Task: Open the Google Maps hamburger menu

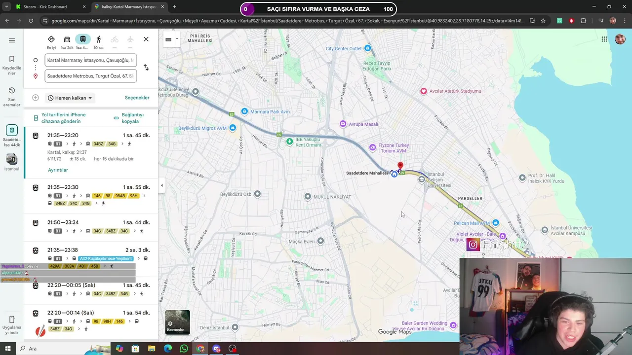Action: [x=12, y=40]
